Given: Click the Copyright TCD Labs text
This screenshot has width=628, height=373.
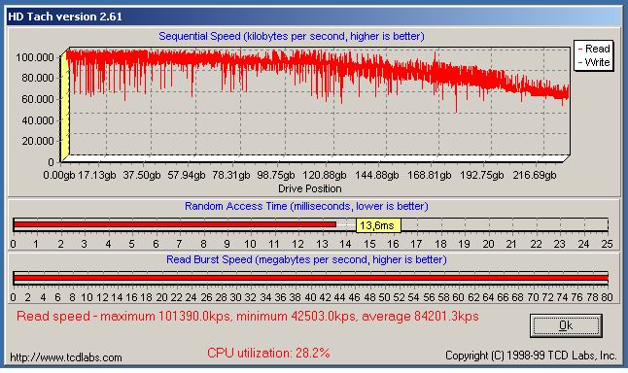Looking at the screenshot, I should click(x=531, y=356).
